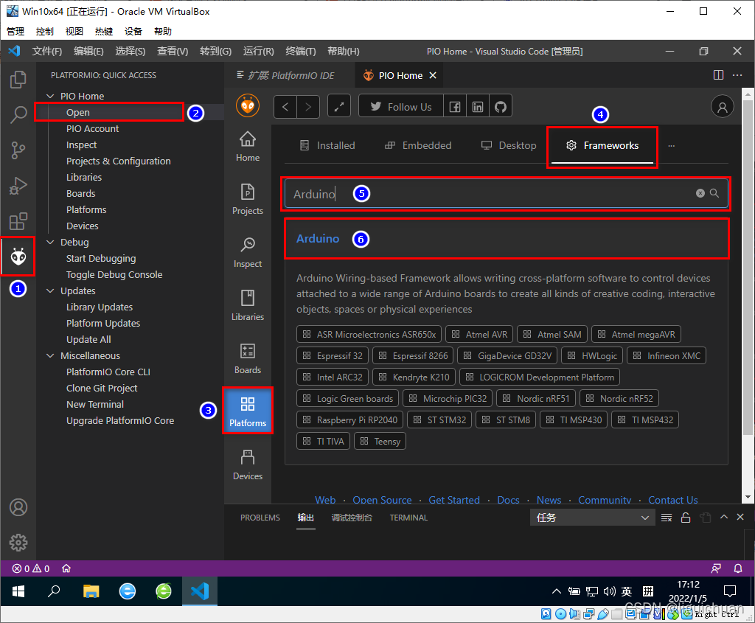Switch to the Installed tab

(327, 145)
